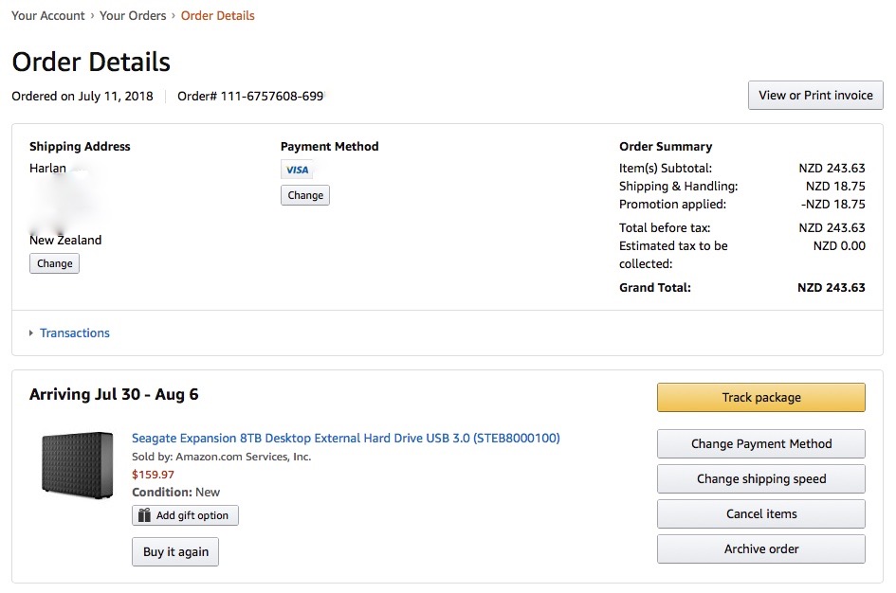Click Cancel items button

pos(760,513)
